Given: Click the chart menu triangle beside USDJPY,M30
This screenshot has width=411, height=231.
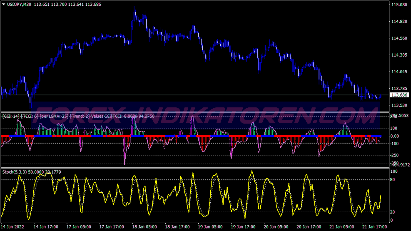Looking at the screenshot, I should (x=4, y=4).
